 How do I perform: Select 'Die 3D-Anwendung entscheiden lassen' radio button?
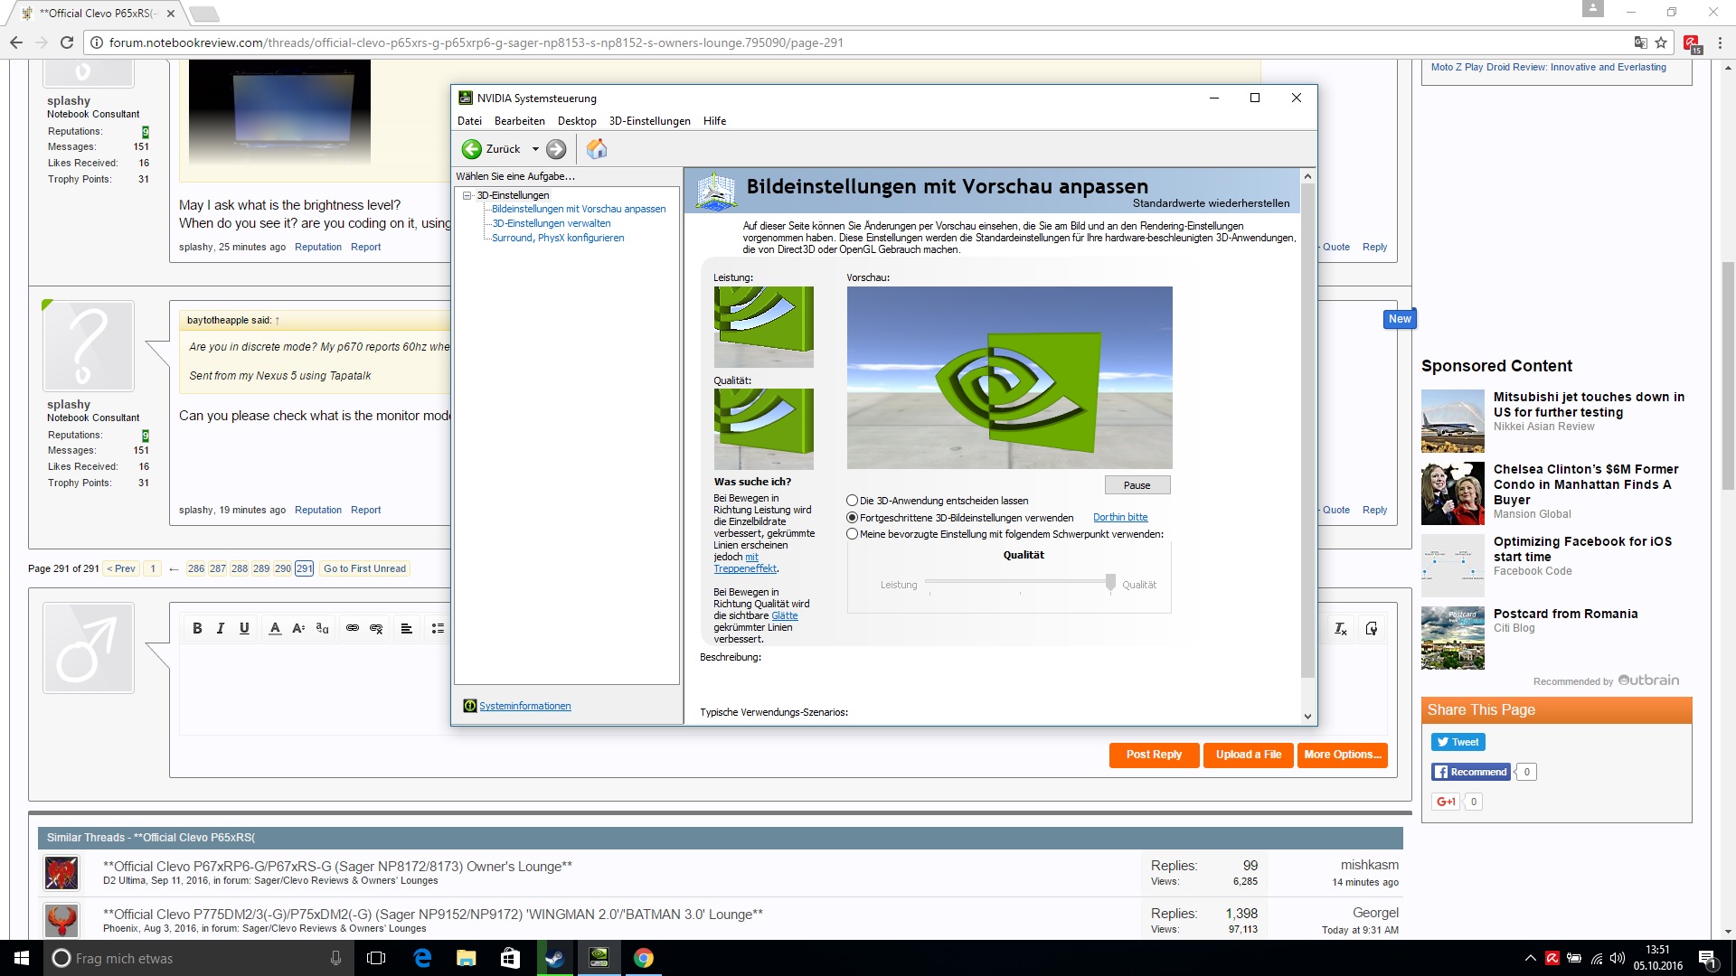pyautogui.click(x=853, y=500)
